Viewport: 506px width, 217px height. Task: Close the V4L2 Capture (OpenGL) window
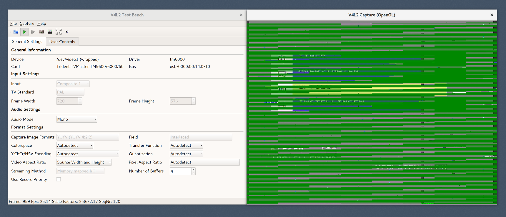492,15
